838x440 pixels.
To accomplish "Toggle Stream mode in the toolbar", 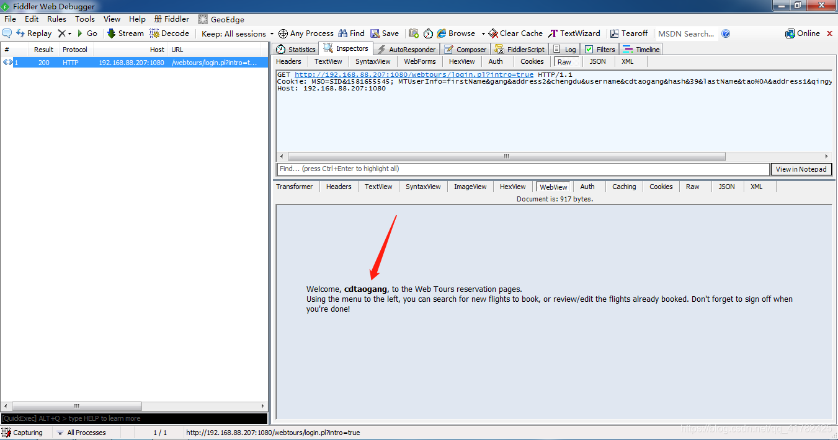I will [x=125, y=33].
